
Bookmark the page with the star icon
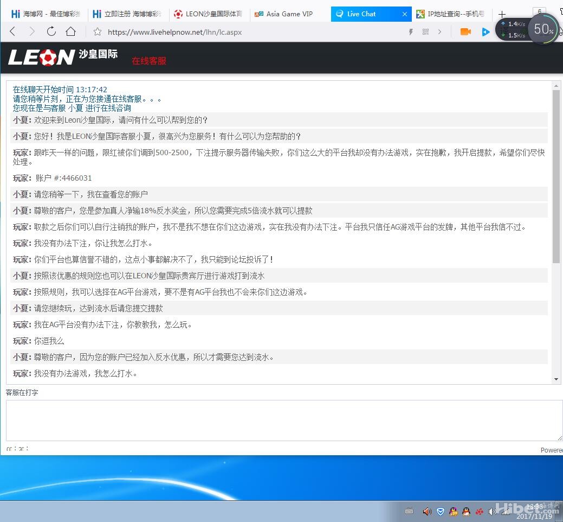click(x=98, y=32)
